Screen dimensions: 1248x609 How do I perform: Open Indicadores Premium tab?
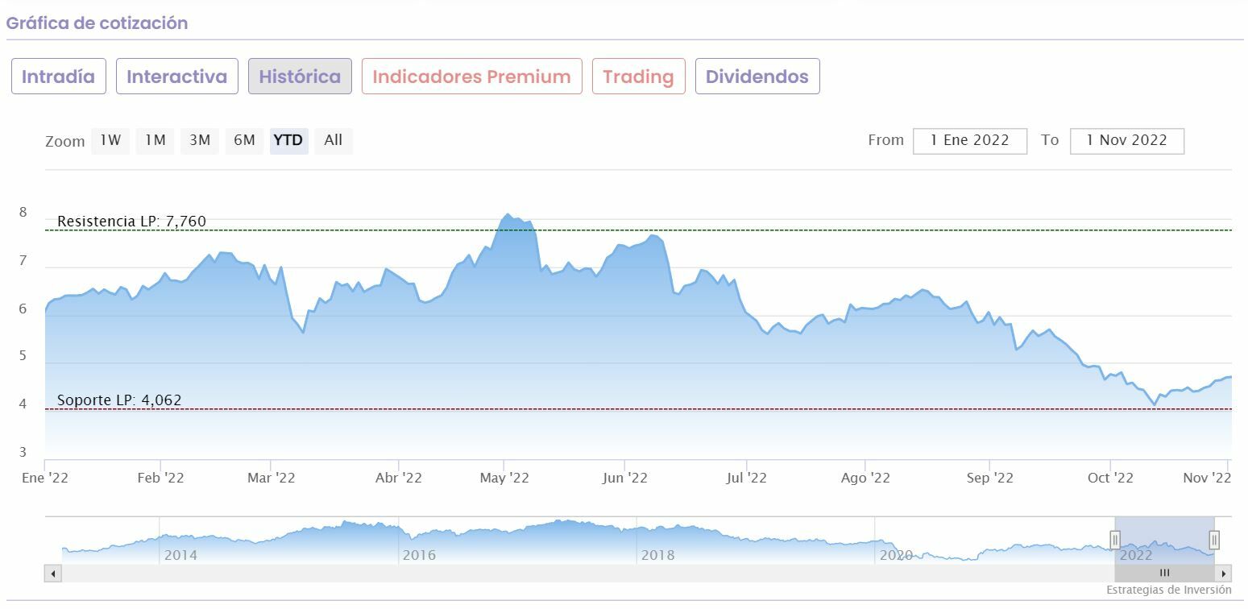(x=471, y=77)
